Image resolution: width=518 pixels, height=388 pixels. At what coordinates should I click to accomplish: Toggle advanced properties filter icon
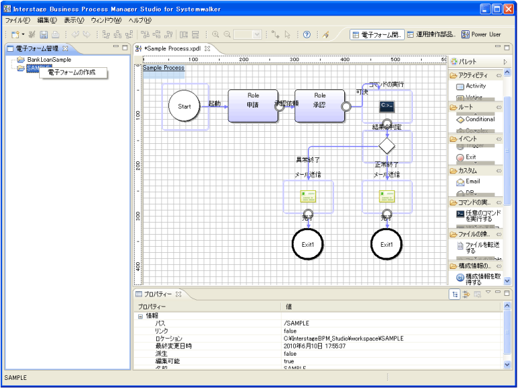coord(466,295)
